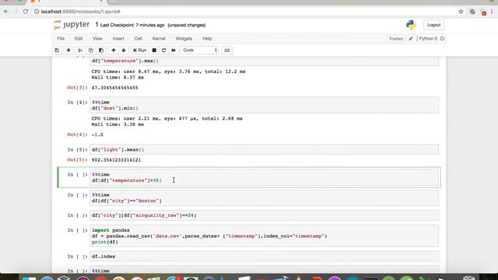
Task: Insert cell below with the plus icon
Action: click(x=68, y=50)
